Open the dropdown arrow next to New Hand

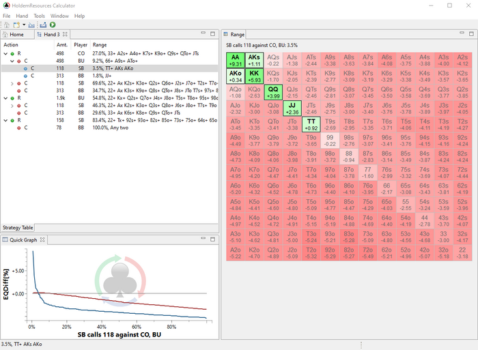tap(24, 25)
